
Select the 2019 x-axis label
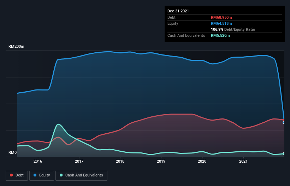click(161, 161)
